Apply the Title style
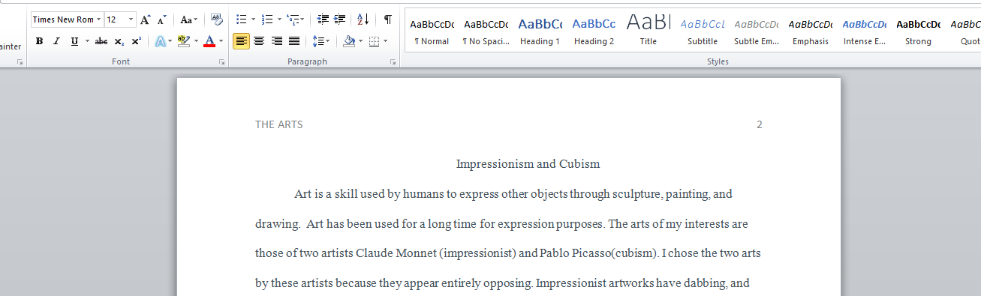Screen dimensions: 981x296 coord(648,31)
